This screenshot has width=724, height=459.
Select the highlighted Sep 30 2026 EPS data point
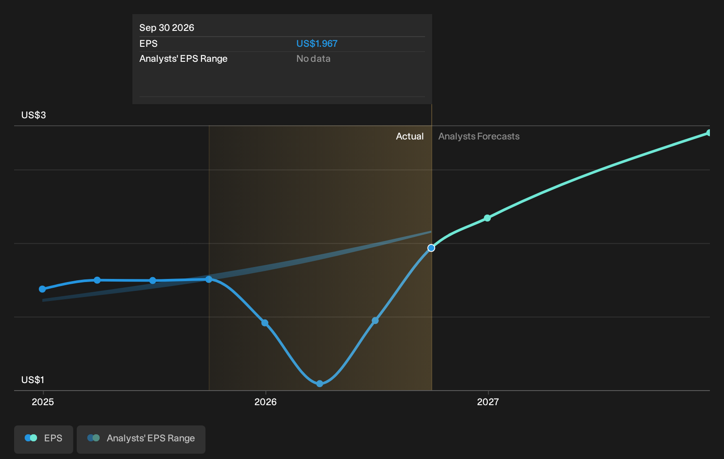(x=431, y=248)
